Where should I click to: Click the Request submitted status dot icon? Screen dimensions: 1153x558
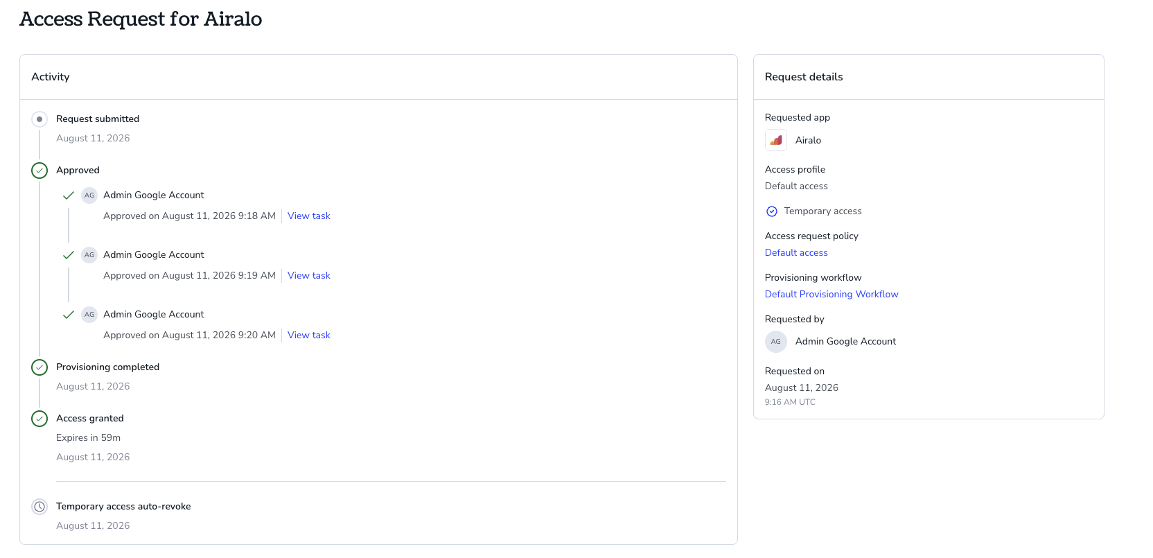(39, 119)
